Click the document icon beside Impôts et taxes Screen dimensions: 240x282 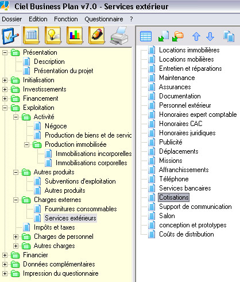pyautogui.click(x=26, y=227)
